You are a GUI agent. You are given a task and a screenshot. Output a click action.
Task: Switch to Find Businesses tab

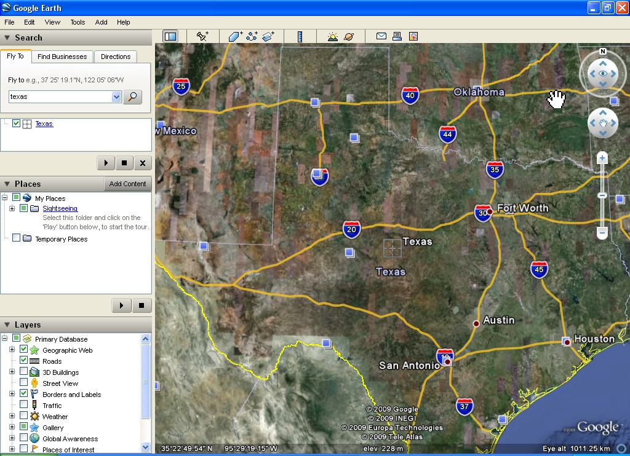[62, 57]
